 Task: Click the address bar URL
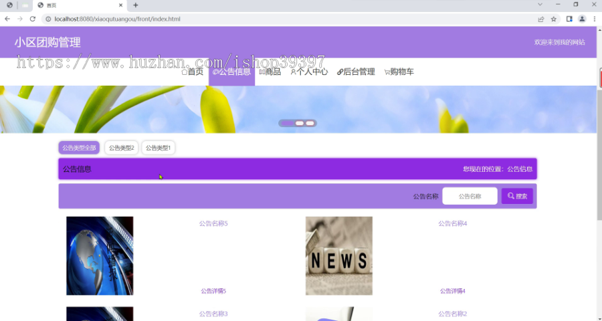click(x=117, y=19)
